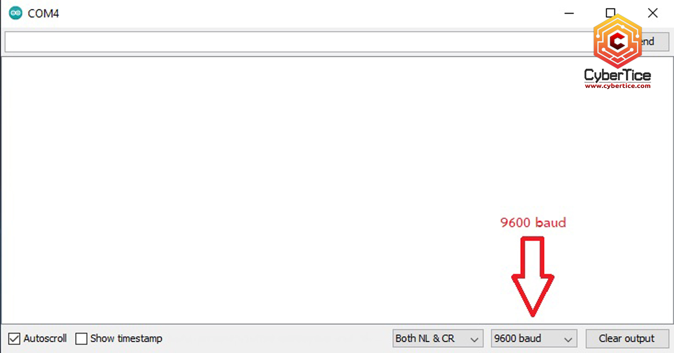Click the Autoscroll label text
674x353 pixels.
click(45, 339)
